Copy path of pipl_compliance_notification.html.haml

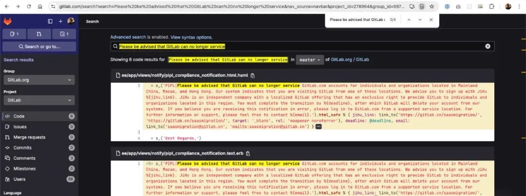253,76
